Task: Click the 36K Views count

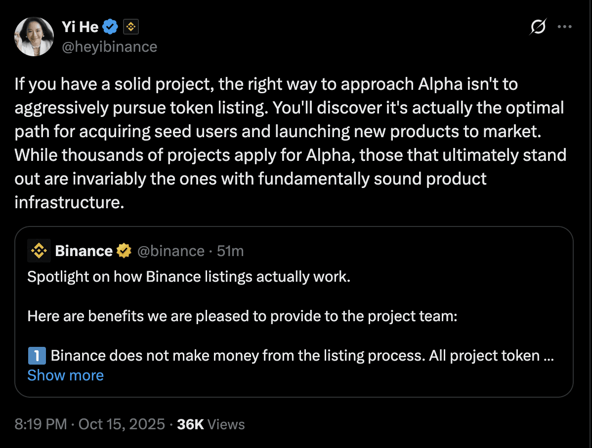Action: click(211, 424)
